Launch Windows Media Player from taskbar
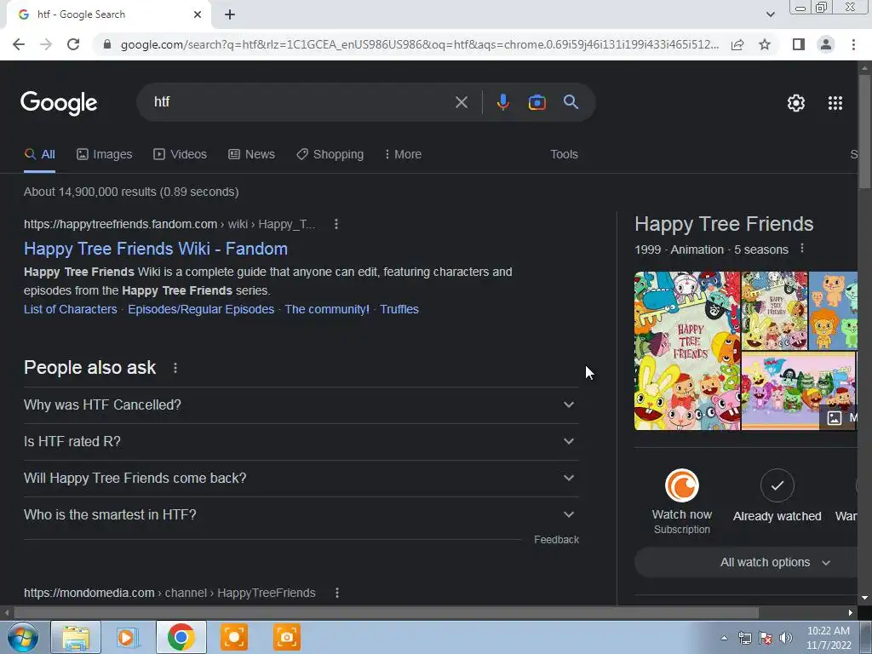Image resolution: width=872 pixels, height=654 pixels. pos(128,637)
